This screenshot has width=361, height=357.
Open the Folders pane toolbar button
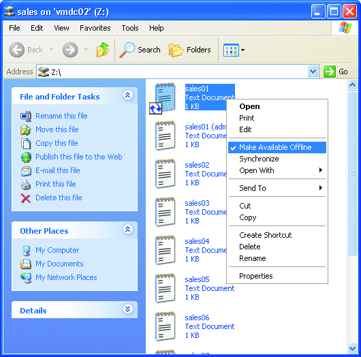190,50
